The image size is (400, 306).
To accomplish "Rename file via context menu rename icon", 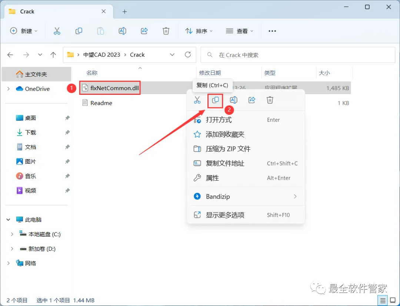I will [x=233, y=100].
